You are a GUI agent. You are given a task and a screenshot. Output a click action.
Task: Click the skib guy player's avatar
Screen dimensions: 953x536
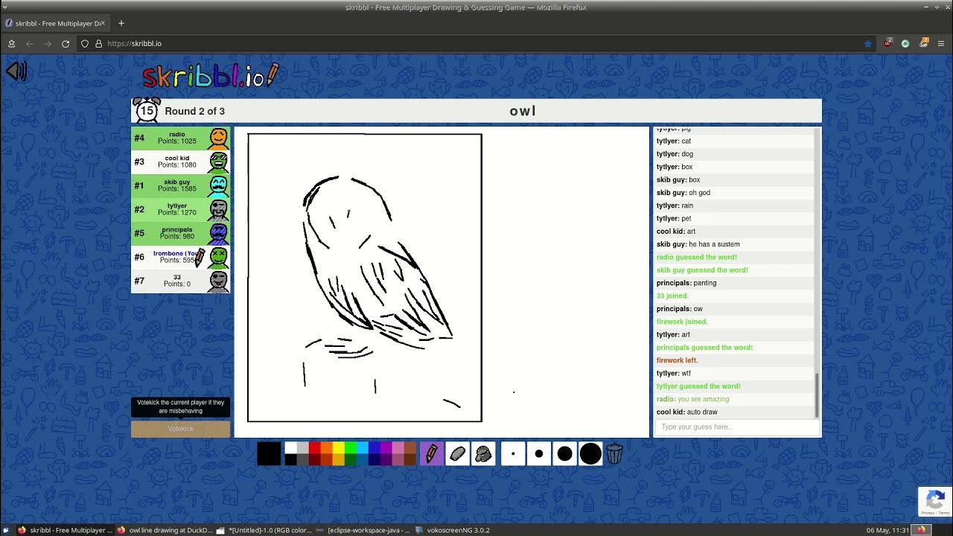pyautogui.click(x=218, y=185)
